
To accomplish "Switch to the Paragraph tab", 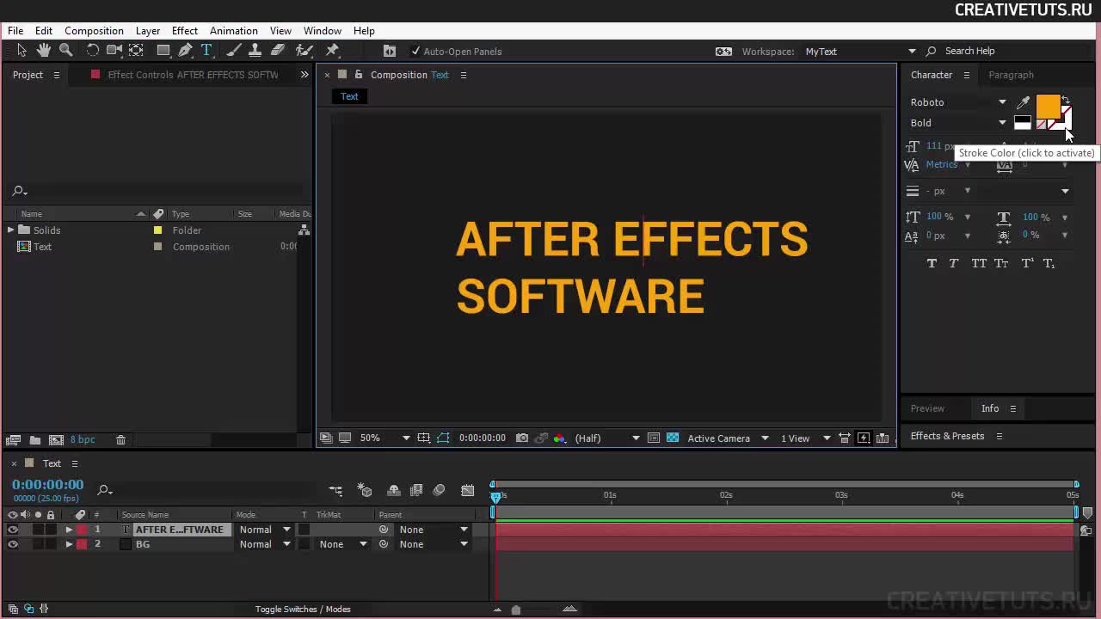I will [1011, 75].
